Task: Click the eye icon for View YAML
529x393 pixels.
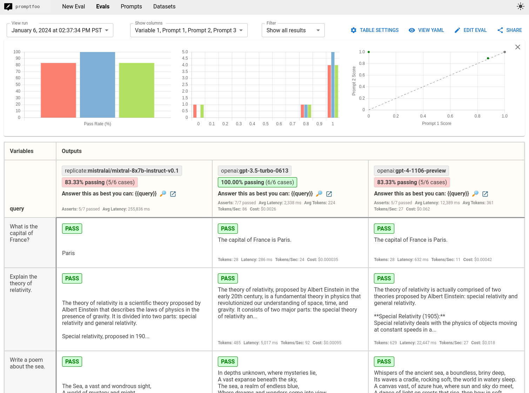Action: (x=412, y=30)
